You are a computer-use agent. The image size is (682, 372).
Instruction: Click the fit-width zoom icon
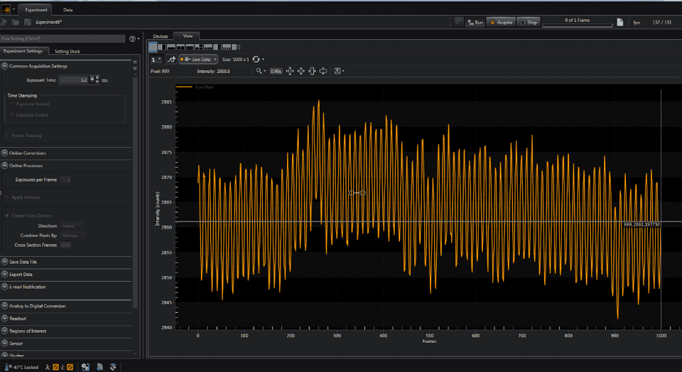click(323, 71)
